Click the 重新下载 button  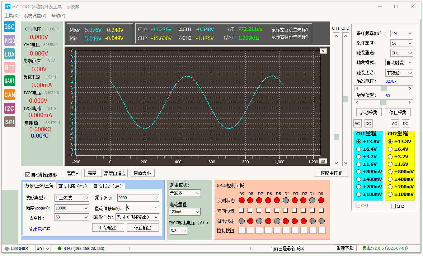345,248
